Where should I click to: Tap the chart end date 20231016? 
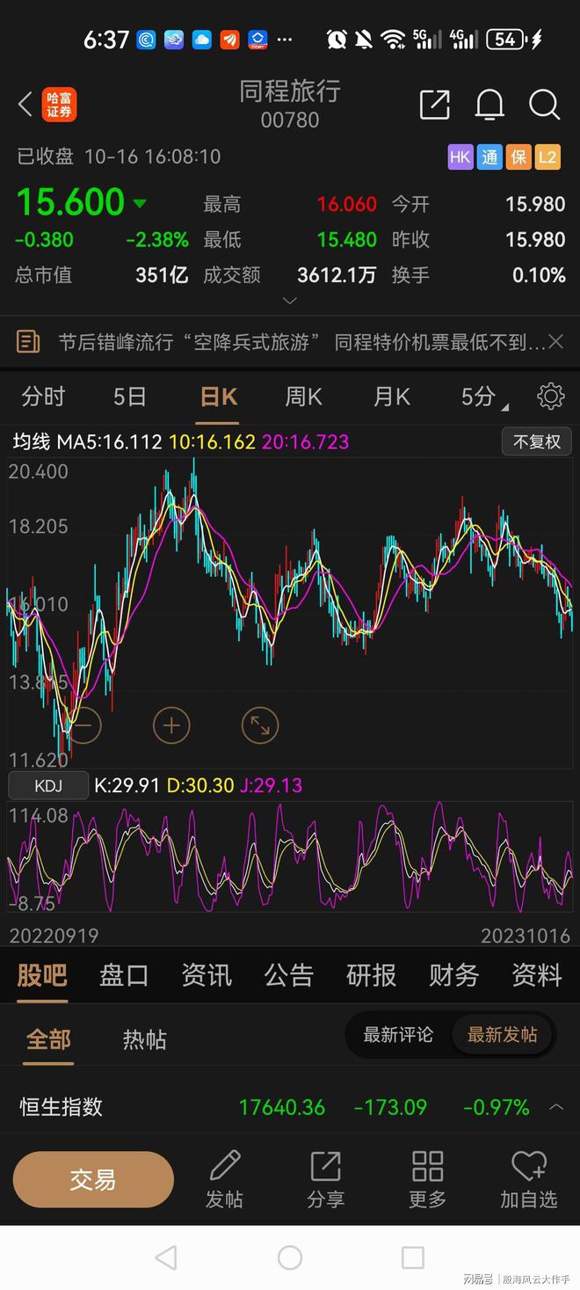(x=525, y=936)
